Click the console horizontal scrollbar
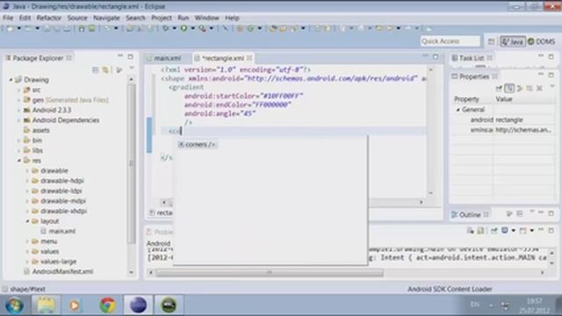The width and height of the screenshot is (562, 316). pos(270,273)
